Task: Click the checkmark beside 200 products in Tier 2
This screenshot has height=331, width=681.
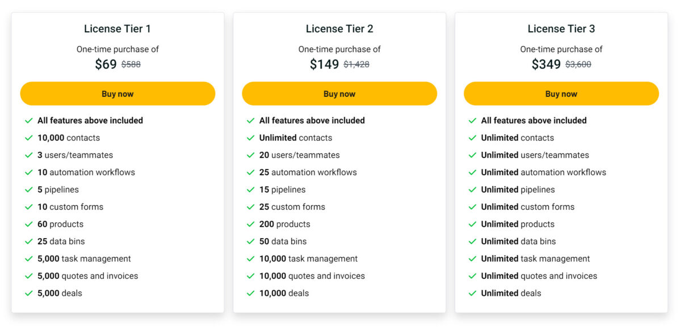Action: pyautogui.click(x=250, y=224)
